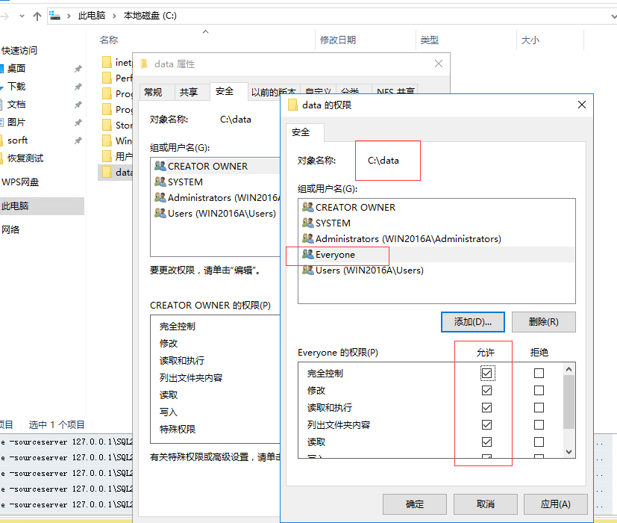Screen dimensions: 617x523
Task: Open 图片 in quick access sidebar
Action: pos(16,123)
